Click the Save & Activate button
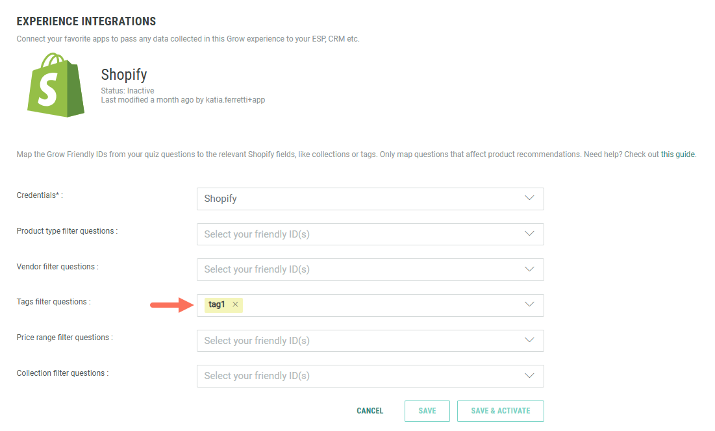The width and height of the screenshot is (715, 431). point(500,411)
